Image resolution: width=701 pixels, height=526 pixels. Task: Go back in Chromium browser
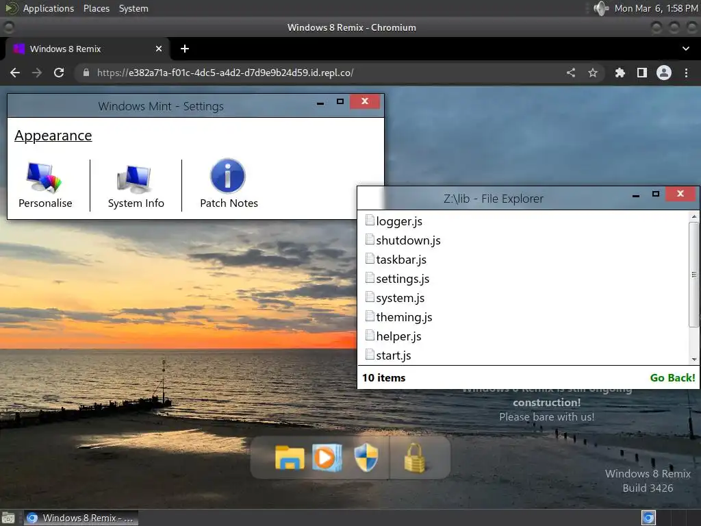tap(15, 73)
